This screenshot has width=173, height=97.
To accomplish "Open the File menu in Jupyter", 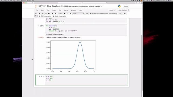I will click(37, 10).
